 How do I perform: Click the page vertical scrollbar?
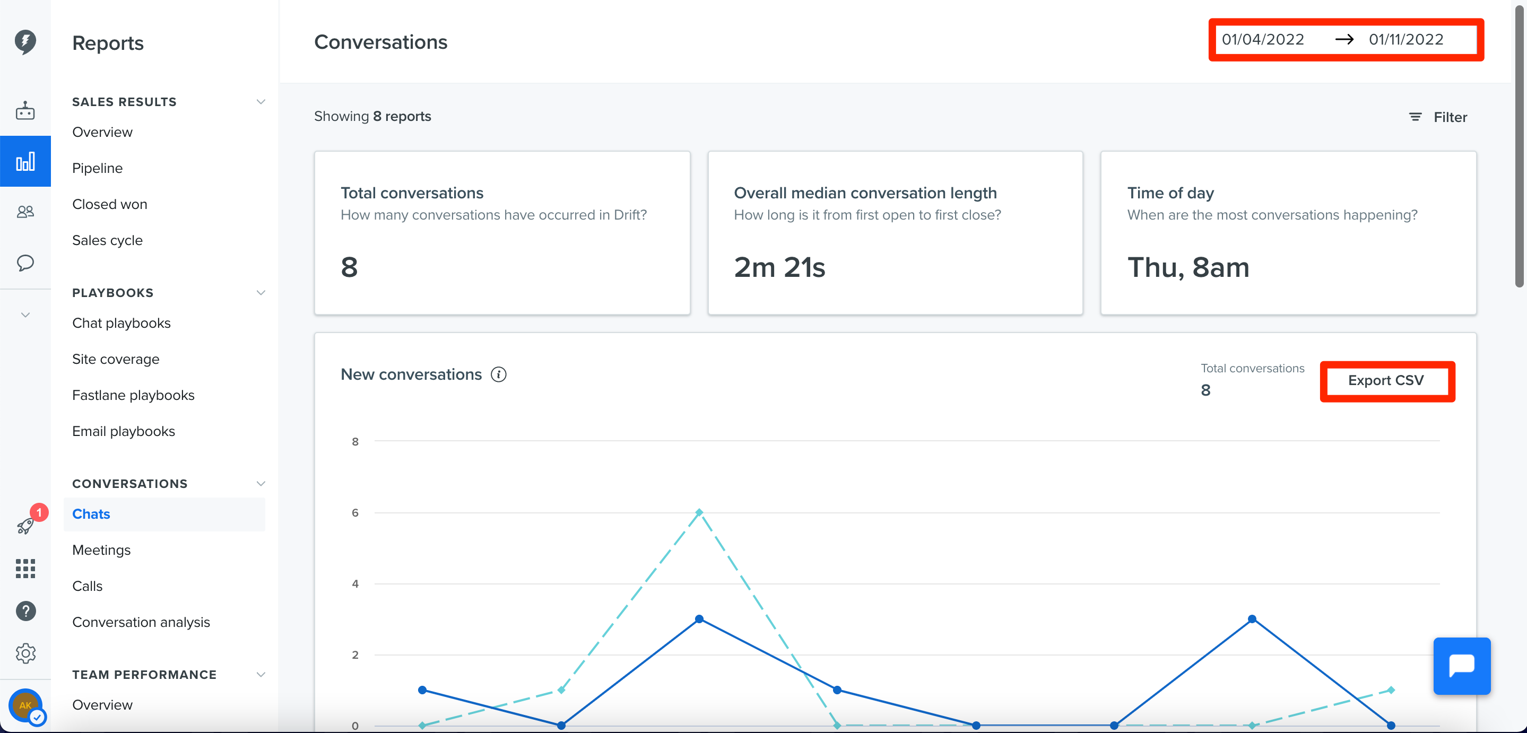click(1519, 148)
